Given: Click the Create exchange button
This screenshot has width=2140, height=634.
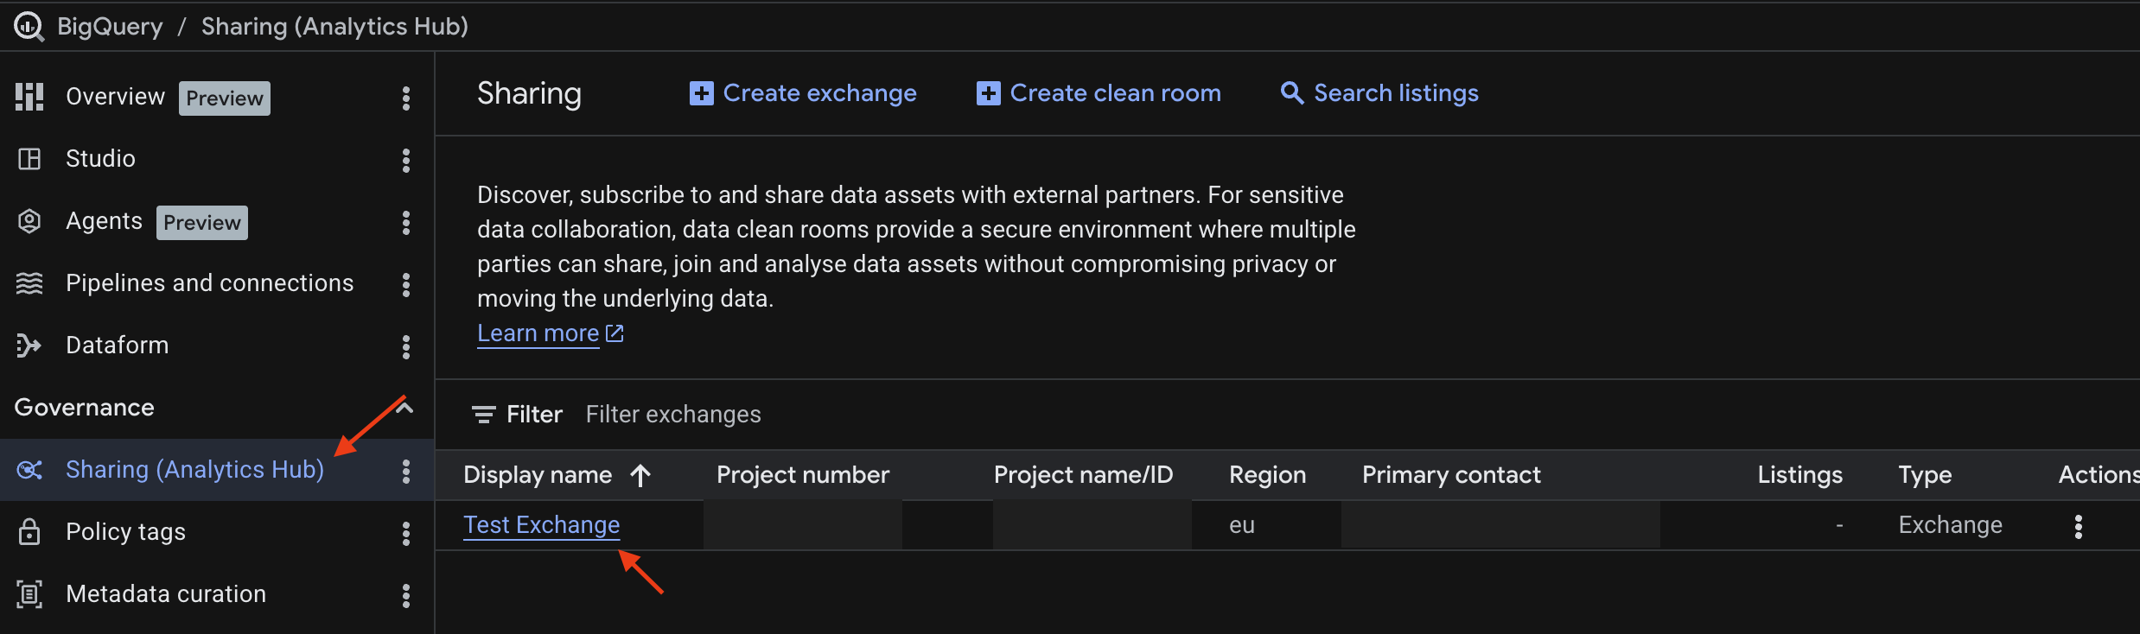Looking at the screenshot, I should [x=803, y=93].
